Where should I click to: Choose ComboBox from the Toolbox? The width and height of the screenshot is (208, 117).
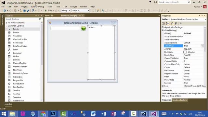click(18, 43)
